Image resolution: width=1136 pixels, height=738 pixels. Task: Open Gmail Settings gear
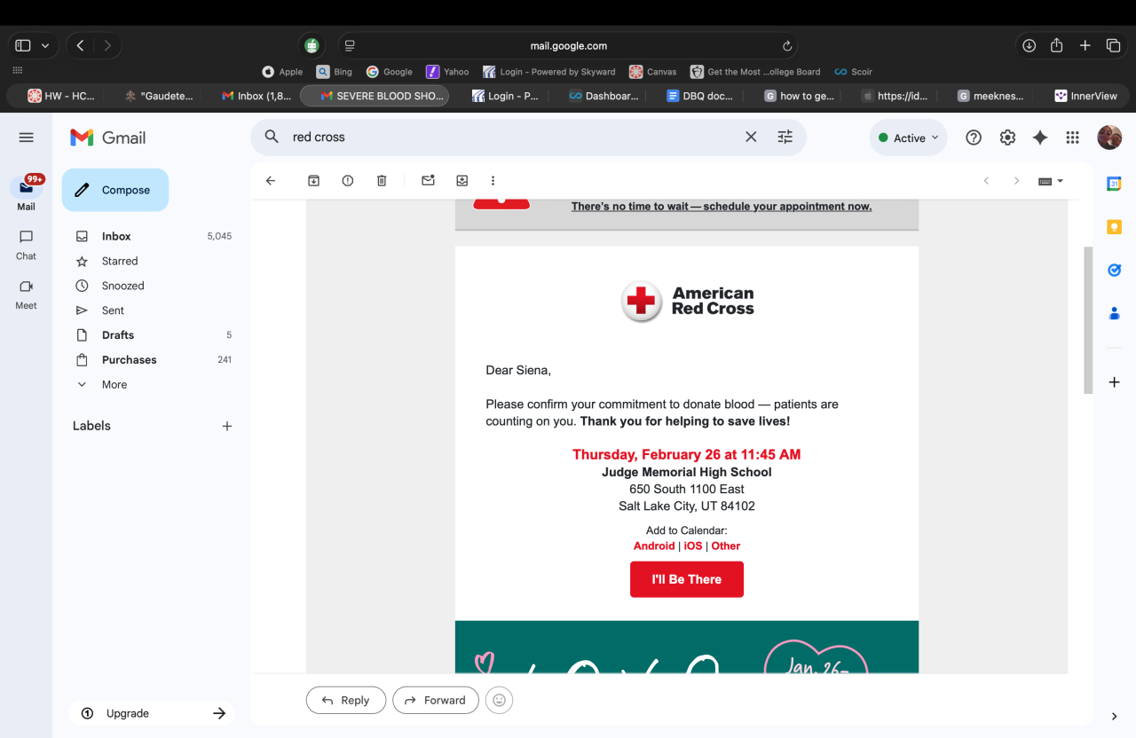tap(1007, 137)
